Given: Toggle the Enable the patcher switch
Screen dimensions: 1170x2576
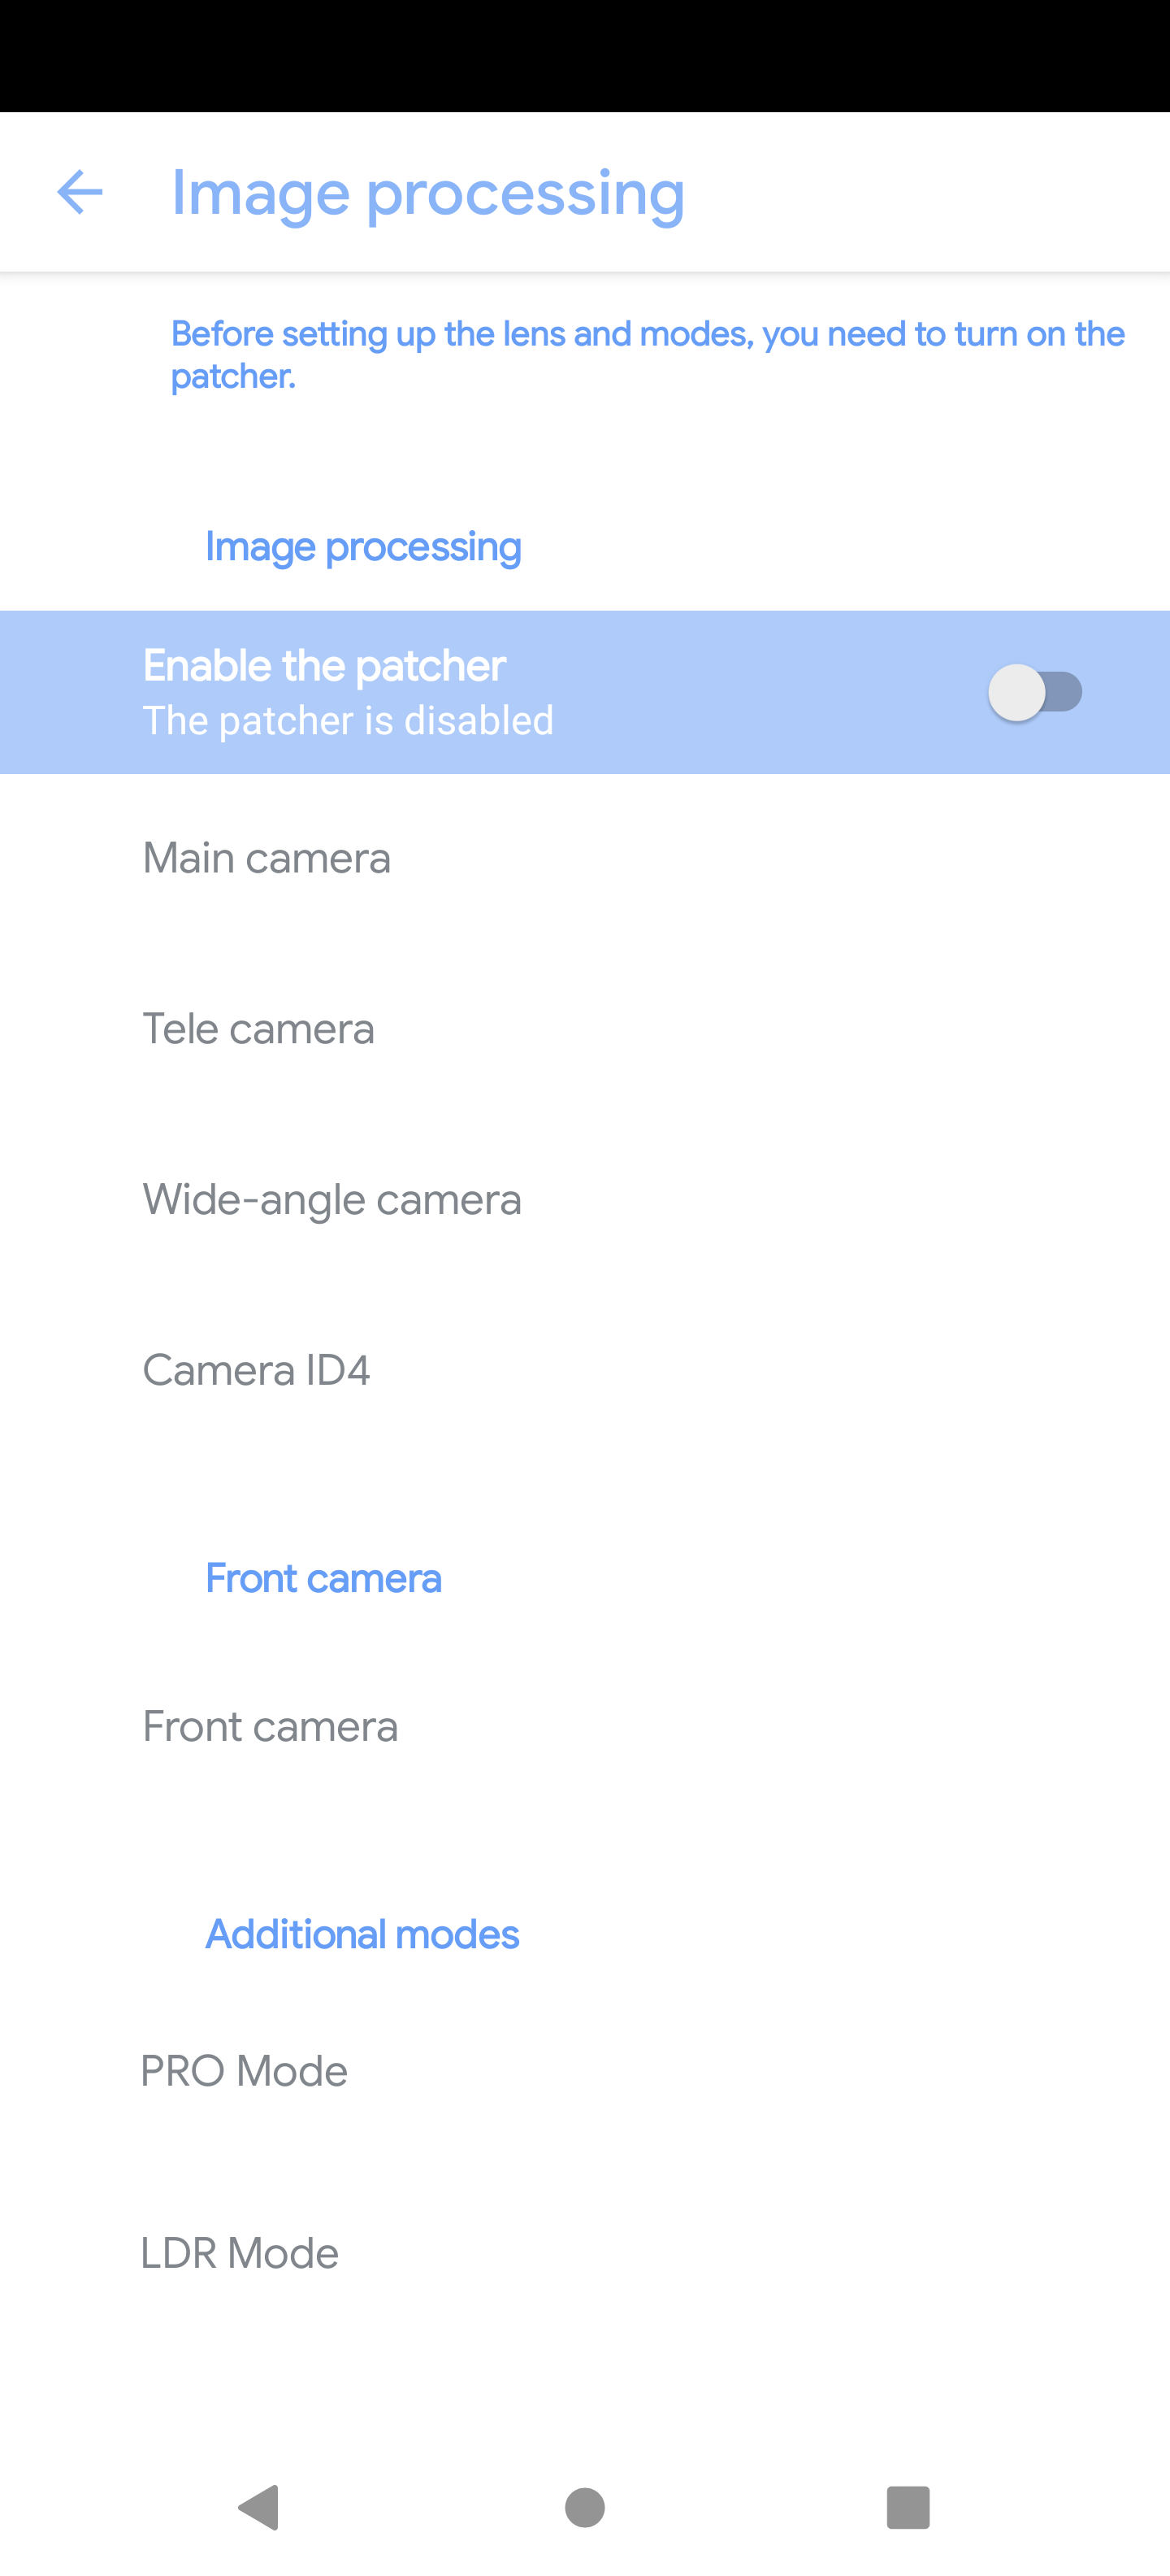Looking at the screenshot, I should click(1035, 692).
